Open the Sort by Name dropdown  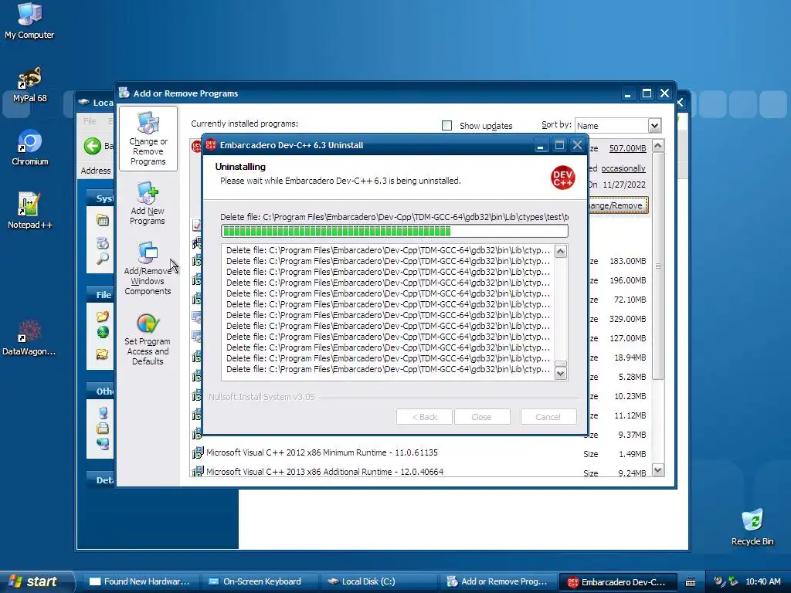(654, 126)
